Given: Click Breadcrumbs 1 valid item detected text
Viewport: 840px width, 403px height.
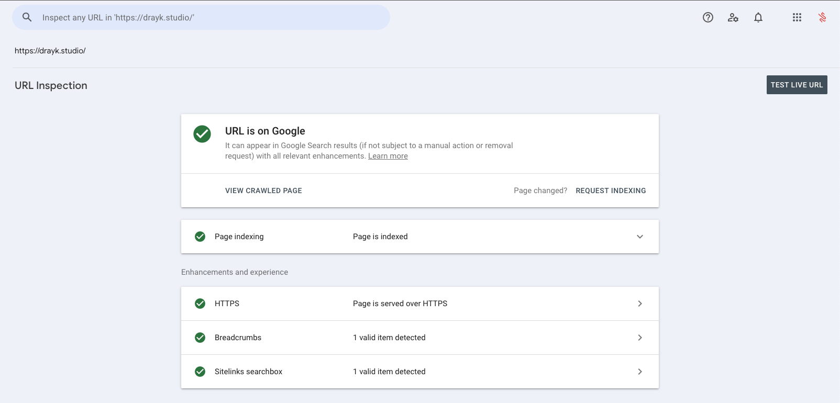Looking at the screenshot, I should point(389,338).
